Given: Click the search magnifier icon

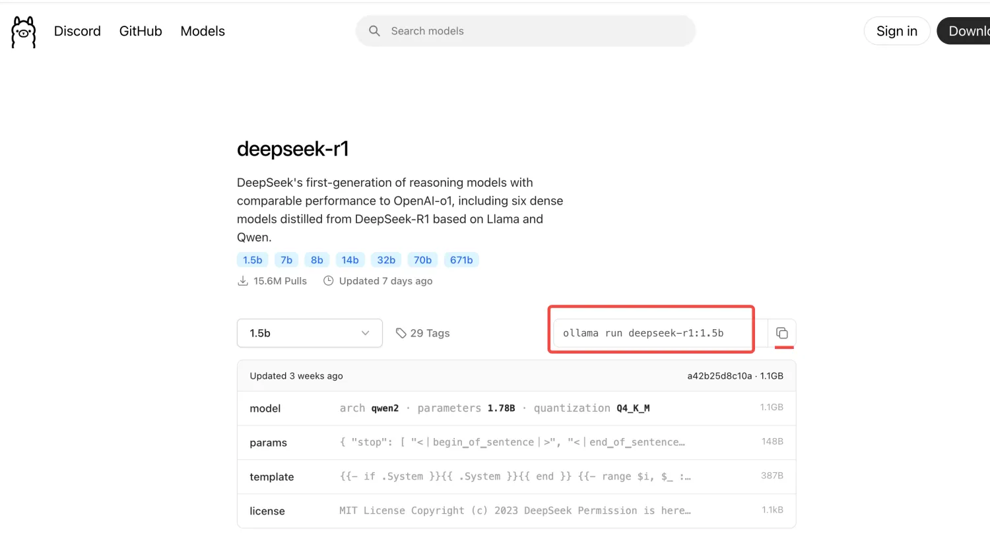Looking at the screenshot, I should (x=374, y=31).
